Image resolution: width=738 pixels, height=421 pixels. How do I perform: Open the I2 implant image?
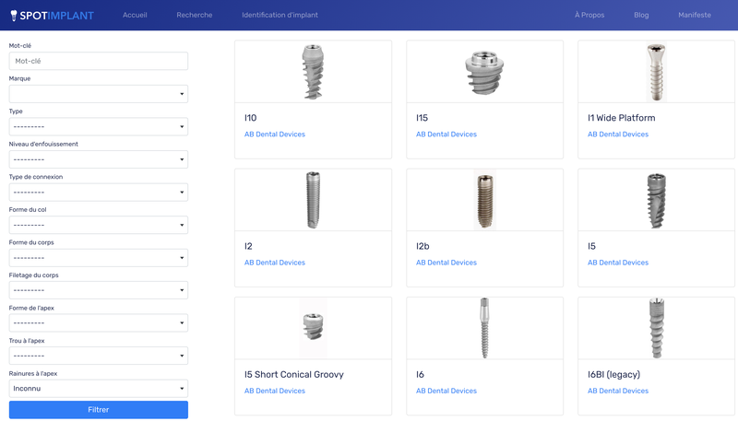click(313, 200)
